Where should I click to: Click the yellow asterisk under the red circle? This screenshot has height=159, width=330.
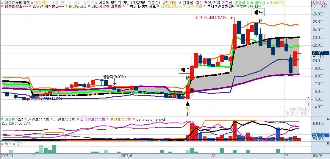pos(192,96)
